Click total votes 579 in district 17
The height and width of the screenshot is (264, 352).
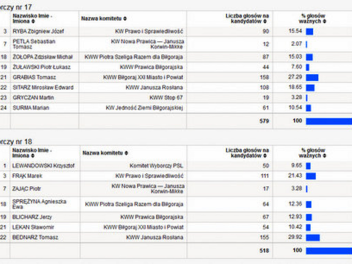[x=264, y=121]
